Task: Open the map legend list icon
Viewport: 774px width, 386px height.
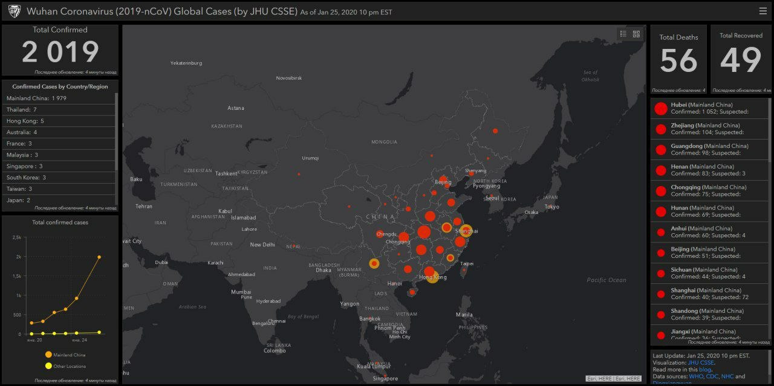Action: (623, 34)
